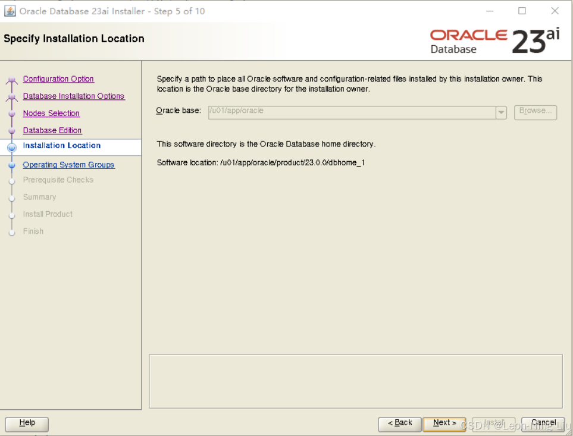Close the Oracle Database installer window

click(555, 11)
